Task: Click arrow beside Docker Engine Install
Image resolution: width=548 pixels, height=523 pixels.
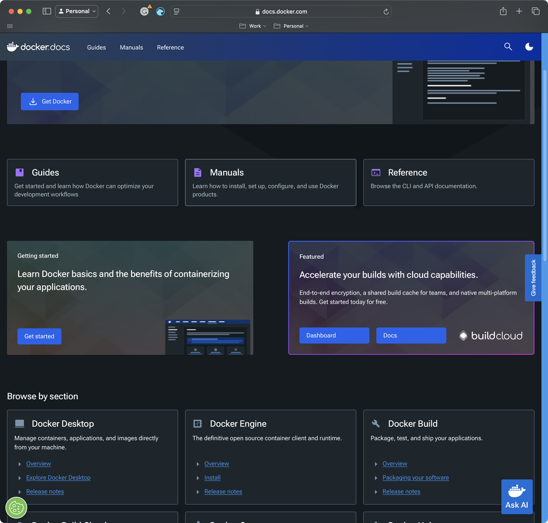Action: coord(198,478)
